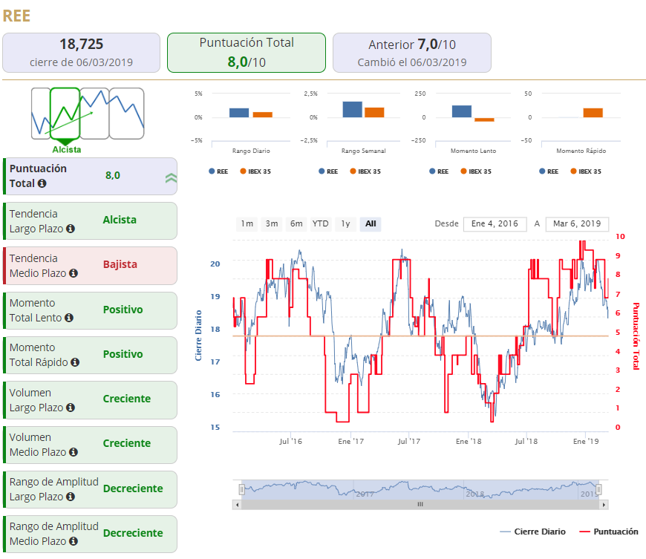
Task: Click the 'Alcista' label under trend thumbnail
Action: click(x=67, y=149)
